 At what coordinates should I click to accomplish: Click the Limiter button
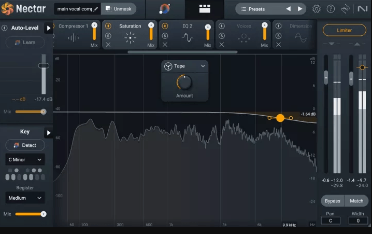[344, 30]
